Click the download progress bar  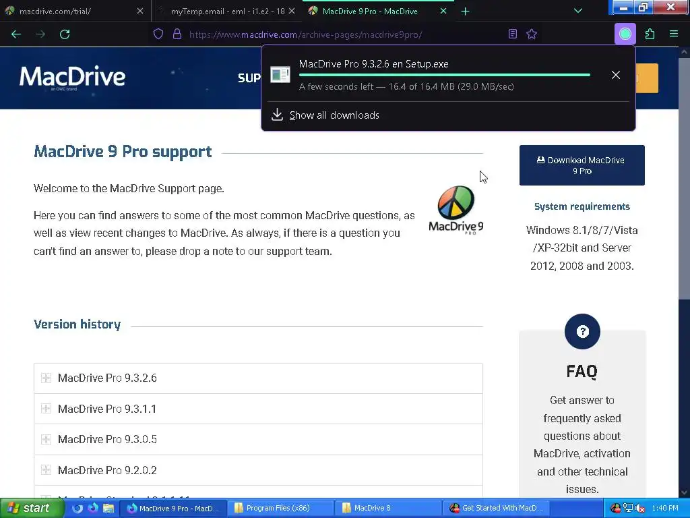(x=445, y=76)
